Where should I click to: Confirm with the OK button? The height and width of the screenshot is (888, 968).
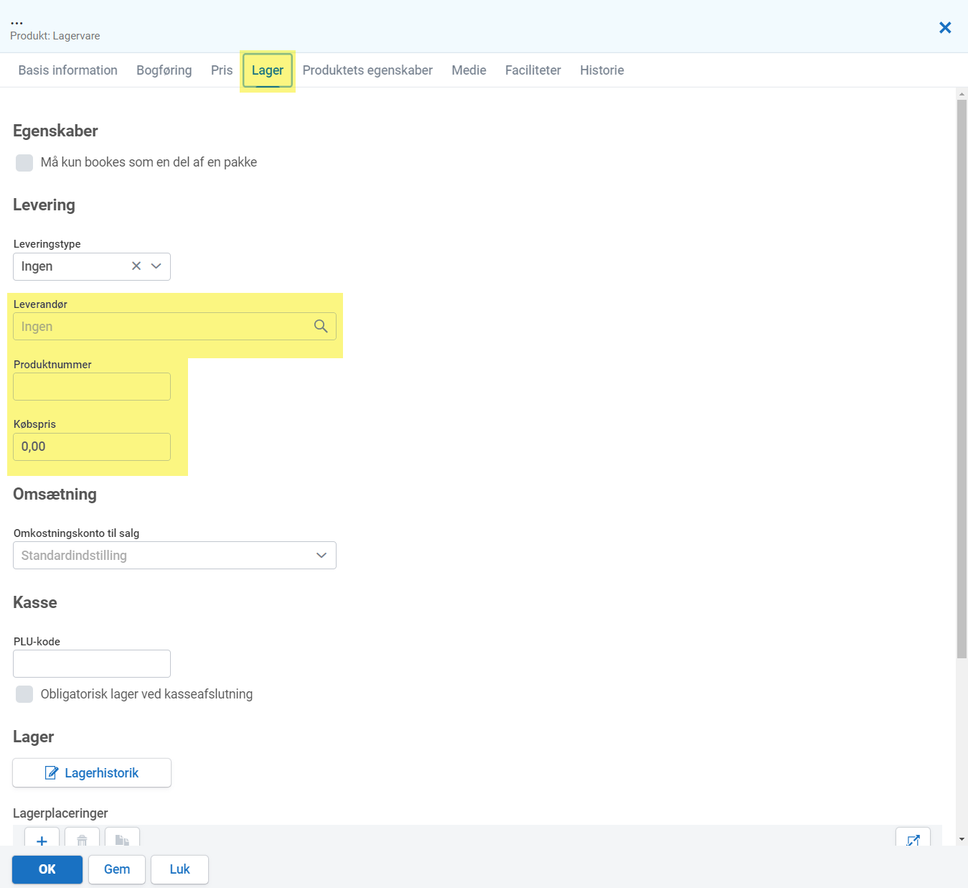[47, 869]
